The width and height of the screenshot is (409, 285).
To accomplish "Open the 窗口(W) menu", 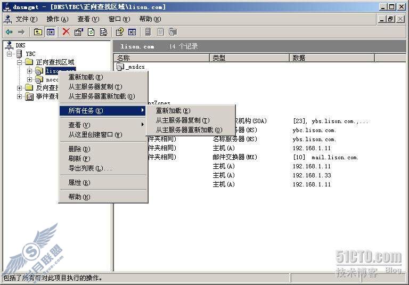I will (119, 19).
